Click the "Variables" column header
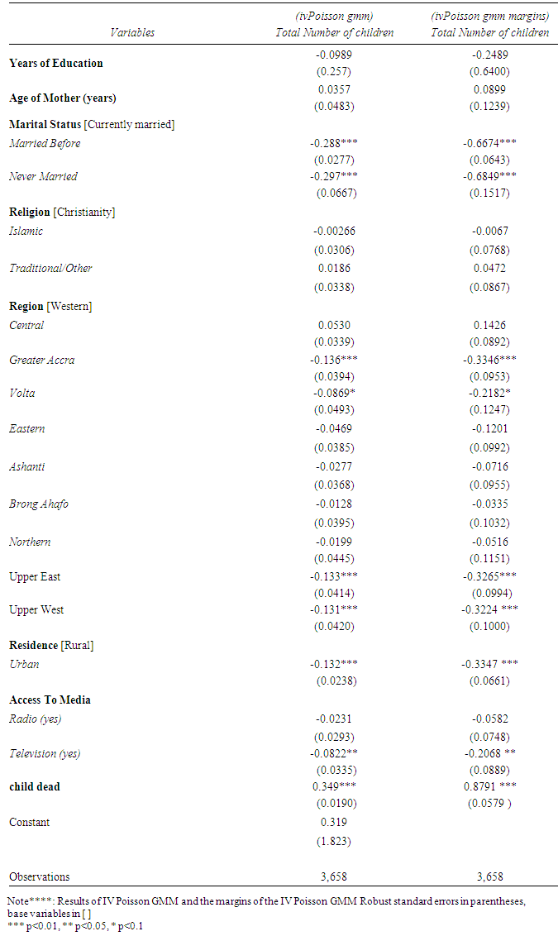This screenshot has height=936, width=558. tap(132, 32)
